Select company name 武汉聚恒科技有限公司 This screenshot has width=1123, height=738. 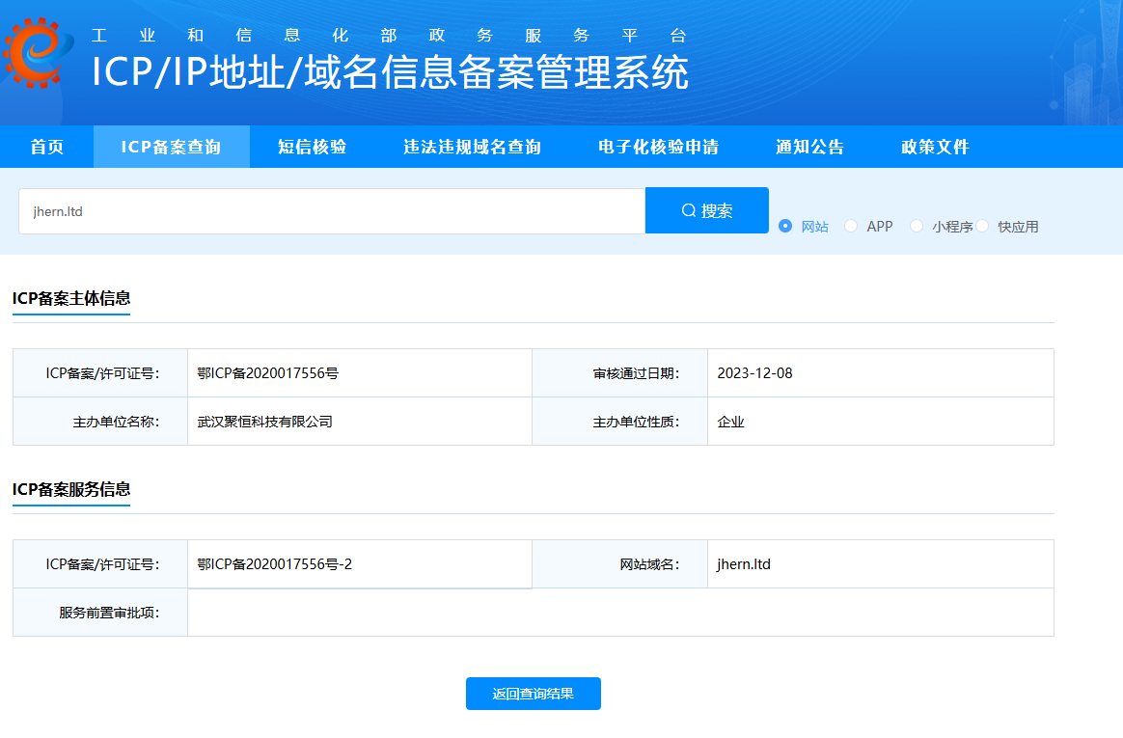coord(265,422)
